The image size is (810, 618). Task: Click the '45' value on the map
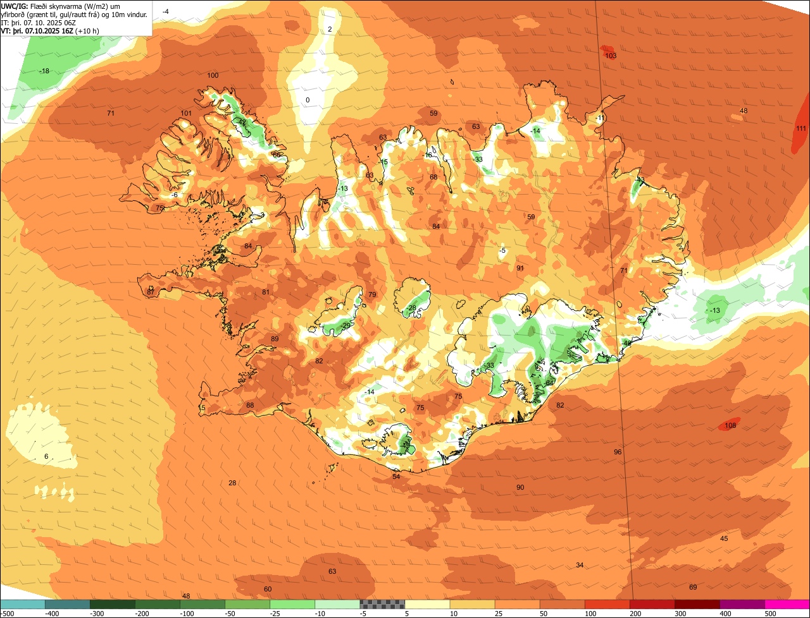click(x=725, y=538)
